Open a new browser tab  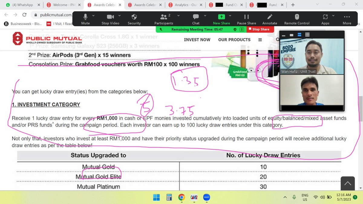click(x=293, y=5)
